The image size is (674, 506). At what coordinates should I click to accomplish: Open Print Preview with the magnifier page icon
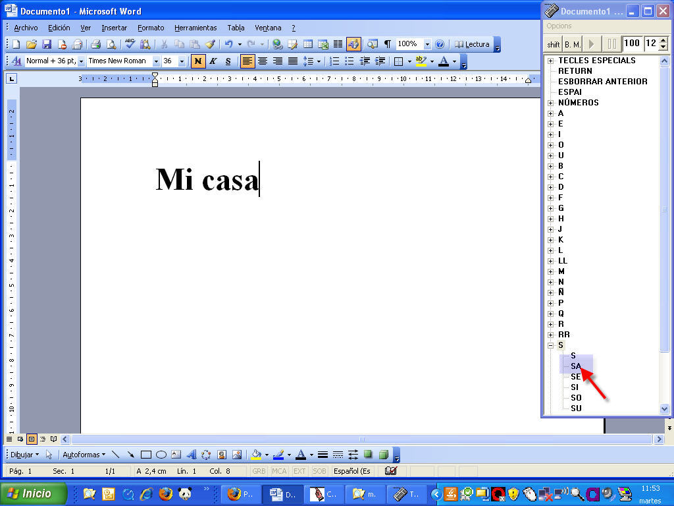[x=111, y=44]
